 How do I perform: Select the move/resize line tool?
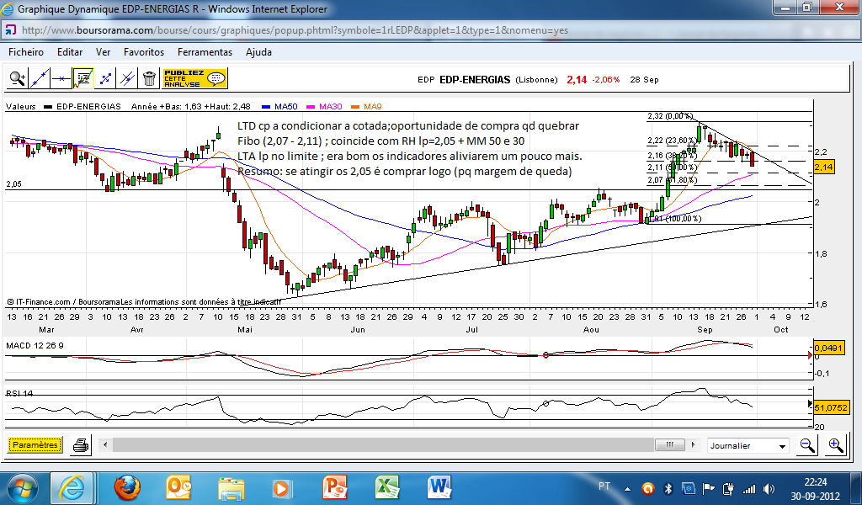[x=105, y=78]
